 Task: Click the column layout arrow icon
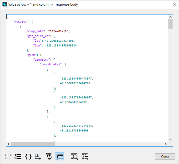(x=38, y=156)
